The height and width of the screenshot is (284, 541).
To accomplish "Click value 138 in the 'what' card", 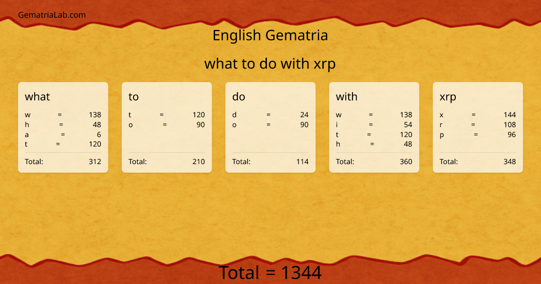I will pyautogui.click(x=95, y=115).
